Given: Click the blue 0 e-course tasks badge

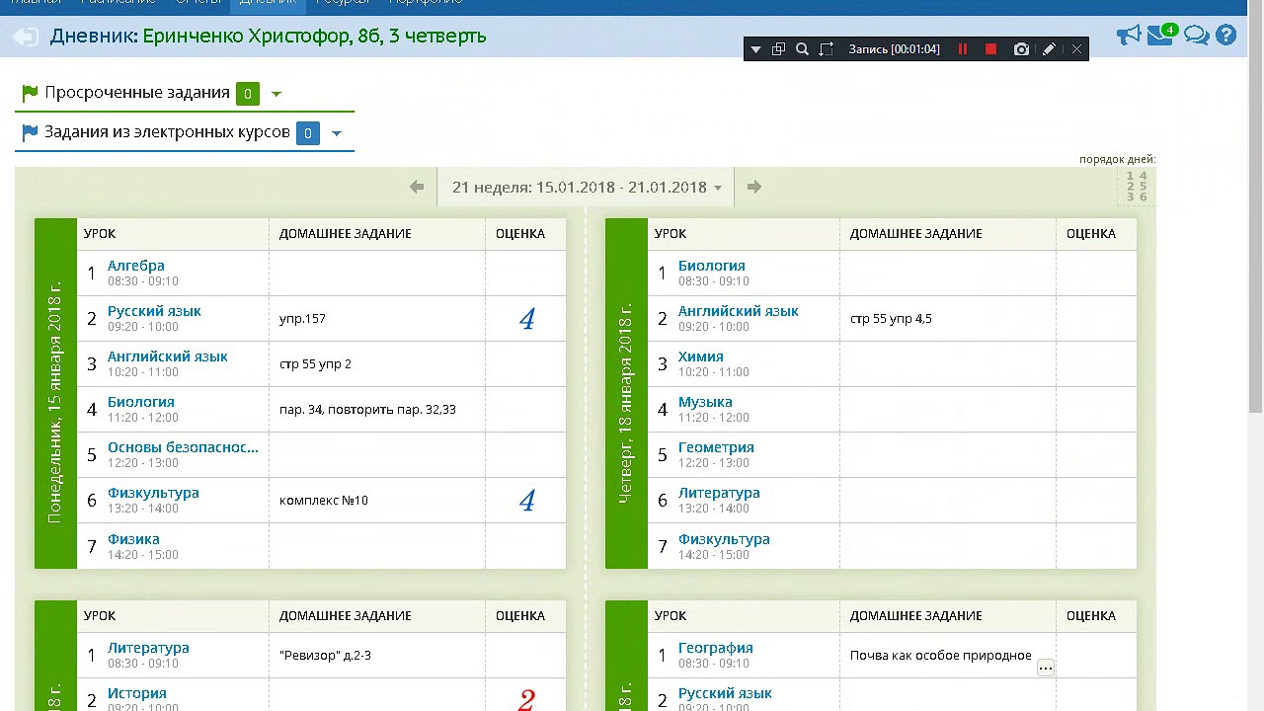Looking at the screenshot, I should click(308, 133).
